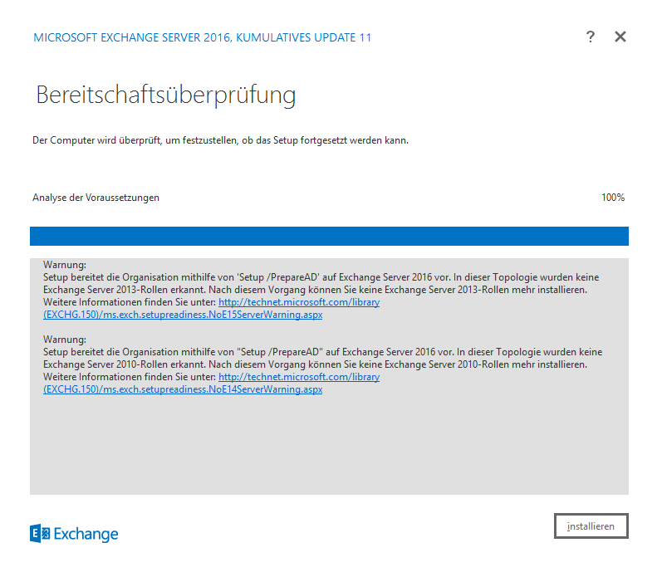Click the Analyse der Voraussetzungen label

pyautogui.click(x=96, y=198)
